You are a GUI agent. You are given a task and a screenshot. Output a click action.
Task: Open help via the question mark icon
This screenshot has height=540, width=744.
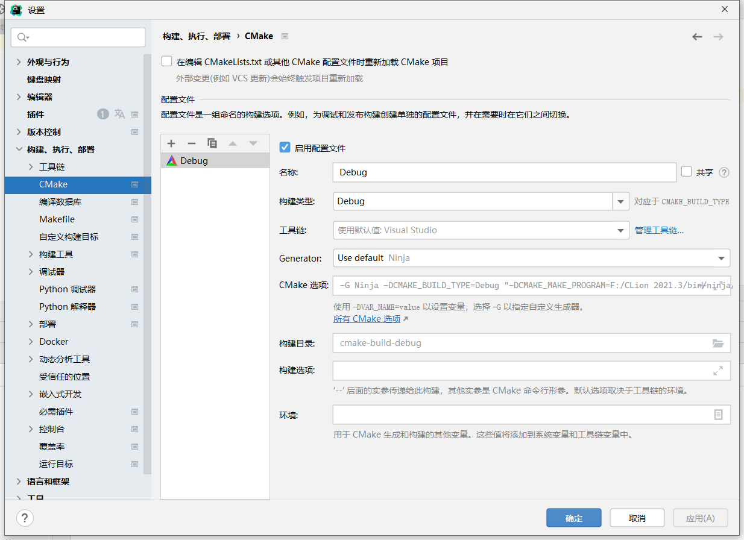(x=24, y=518)
